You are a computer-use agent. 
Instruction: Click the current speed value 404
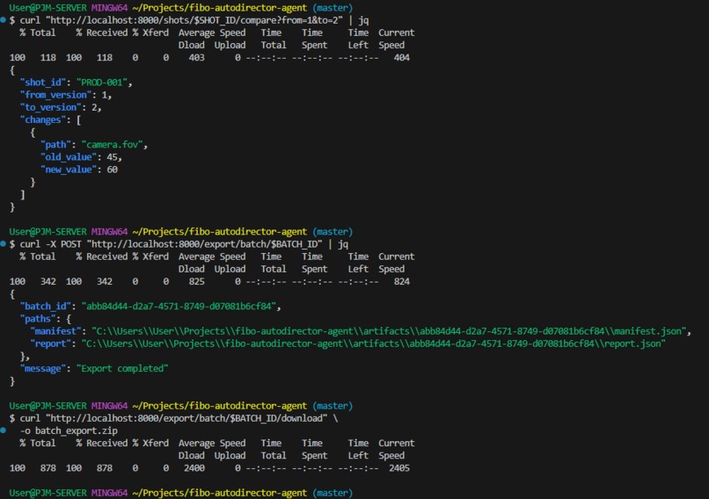pyautogui.click(x=401, y=57)
